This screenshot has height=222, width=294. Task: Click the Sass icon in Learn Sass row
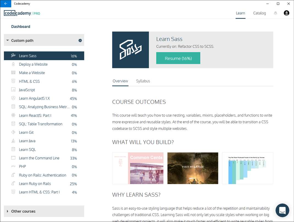(x=13, y=55)
